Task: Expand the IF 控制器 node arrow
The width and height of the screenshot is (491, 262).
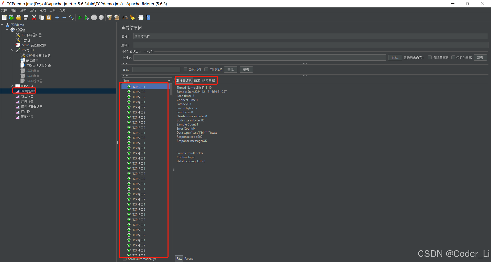Action: coord(12,86)
